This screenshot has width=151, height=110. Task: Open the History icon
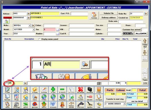click(x=7, y=105)
